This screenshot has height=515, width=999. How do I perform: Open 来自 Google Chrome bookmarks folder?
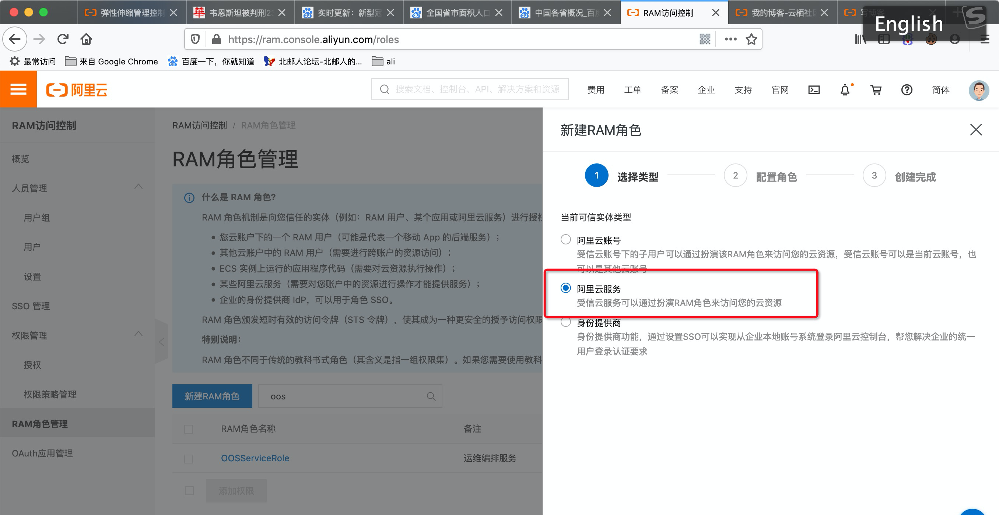(111, 61)
